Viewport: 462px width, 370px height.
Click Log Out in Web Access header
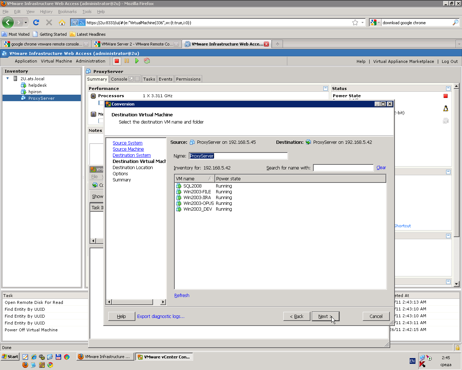(450, 61)
